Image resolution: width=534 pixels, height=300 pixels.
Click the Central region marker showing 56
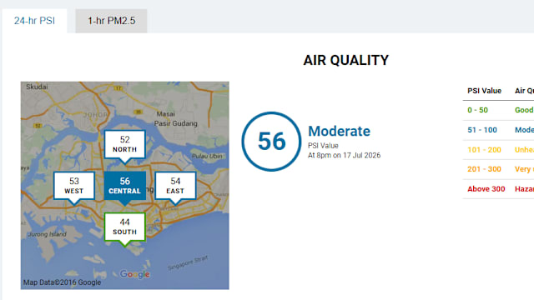125,186
